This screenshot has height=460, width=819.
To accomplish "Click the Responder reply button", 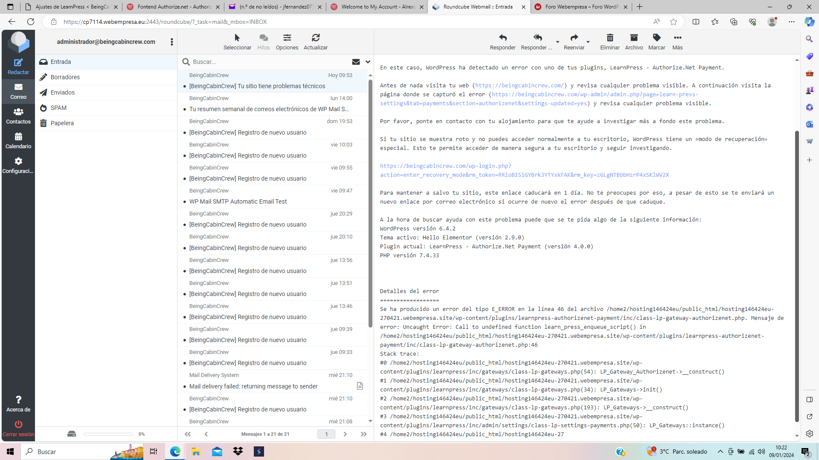I will [503, 42].
